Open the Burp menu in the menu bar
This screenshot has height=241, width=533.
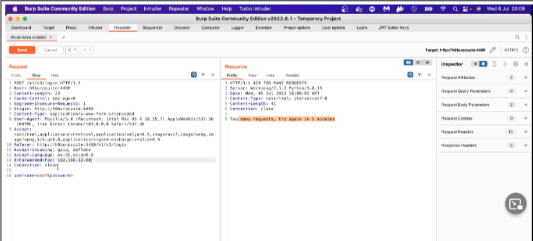point(108,9)
